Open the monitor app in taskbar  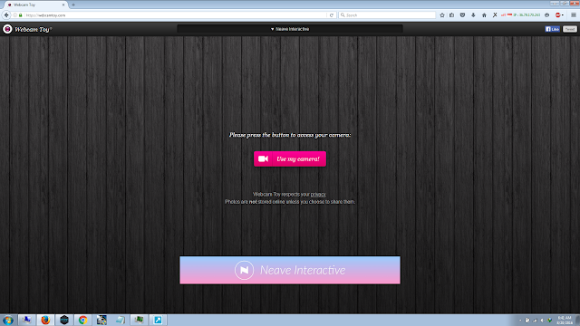[x=139, y=320]
